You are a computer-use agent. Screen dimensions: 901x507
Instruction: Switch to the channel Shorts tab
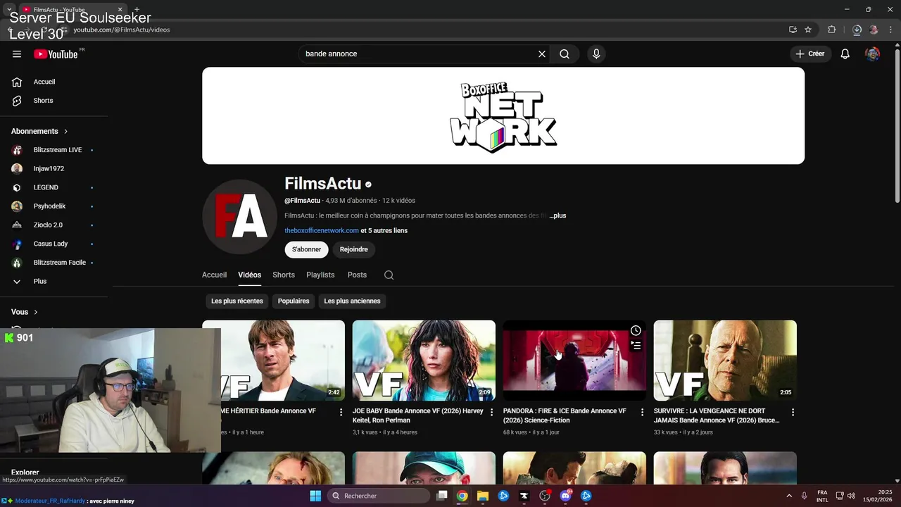tap(284, 275)
